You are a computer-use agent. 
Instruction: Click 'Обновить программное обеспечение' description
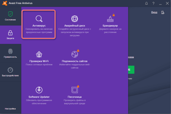(39, 102)
